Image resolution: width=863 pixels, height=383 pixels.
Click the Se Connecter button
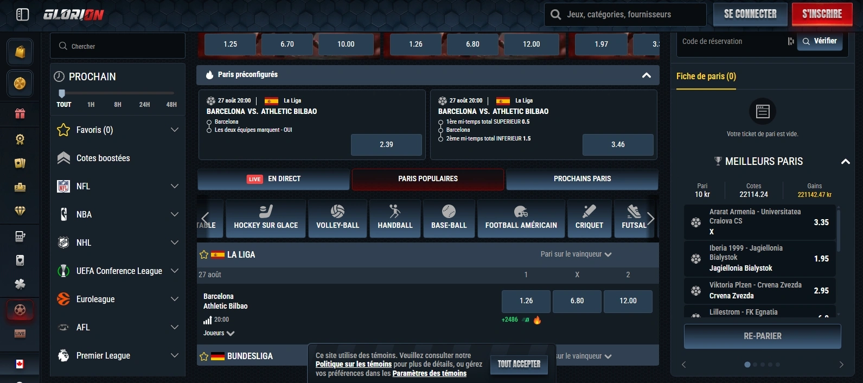point(750,15)
